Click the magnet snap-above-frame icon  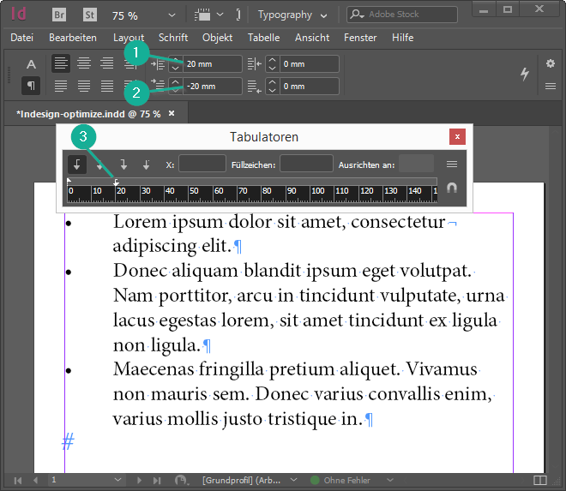[452, 188]
